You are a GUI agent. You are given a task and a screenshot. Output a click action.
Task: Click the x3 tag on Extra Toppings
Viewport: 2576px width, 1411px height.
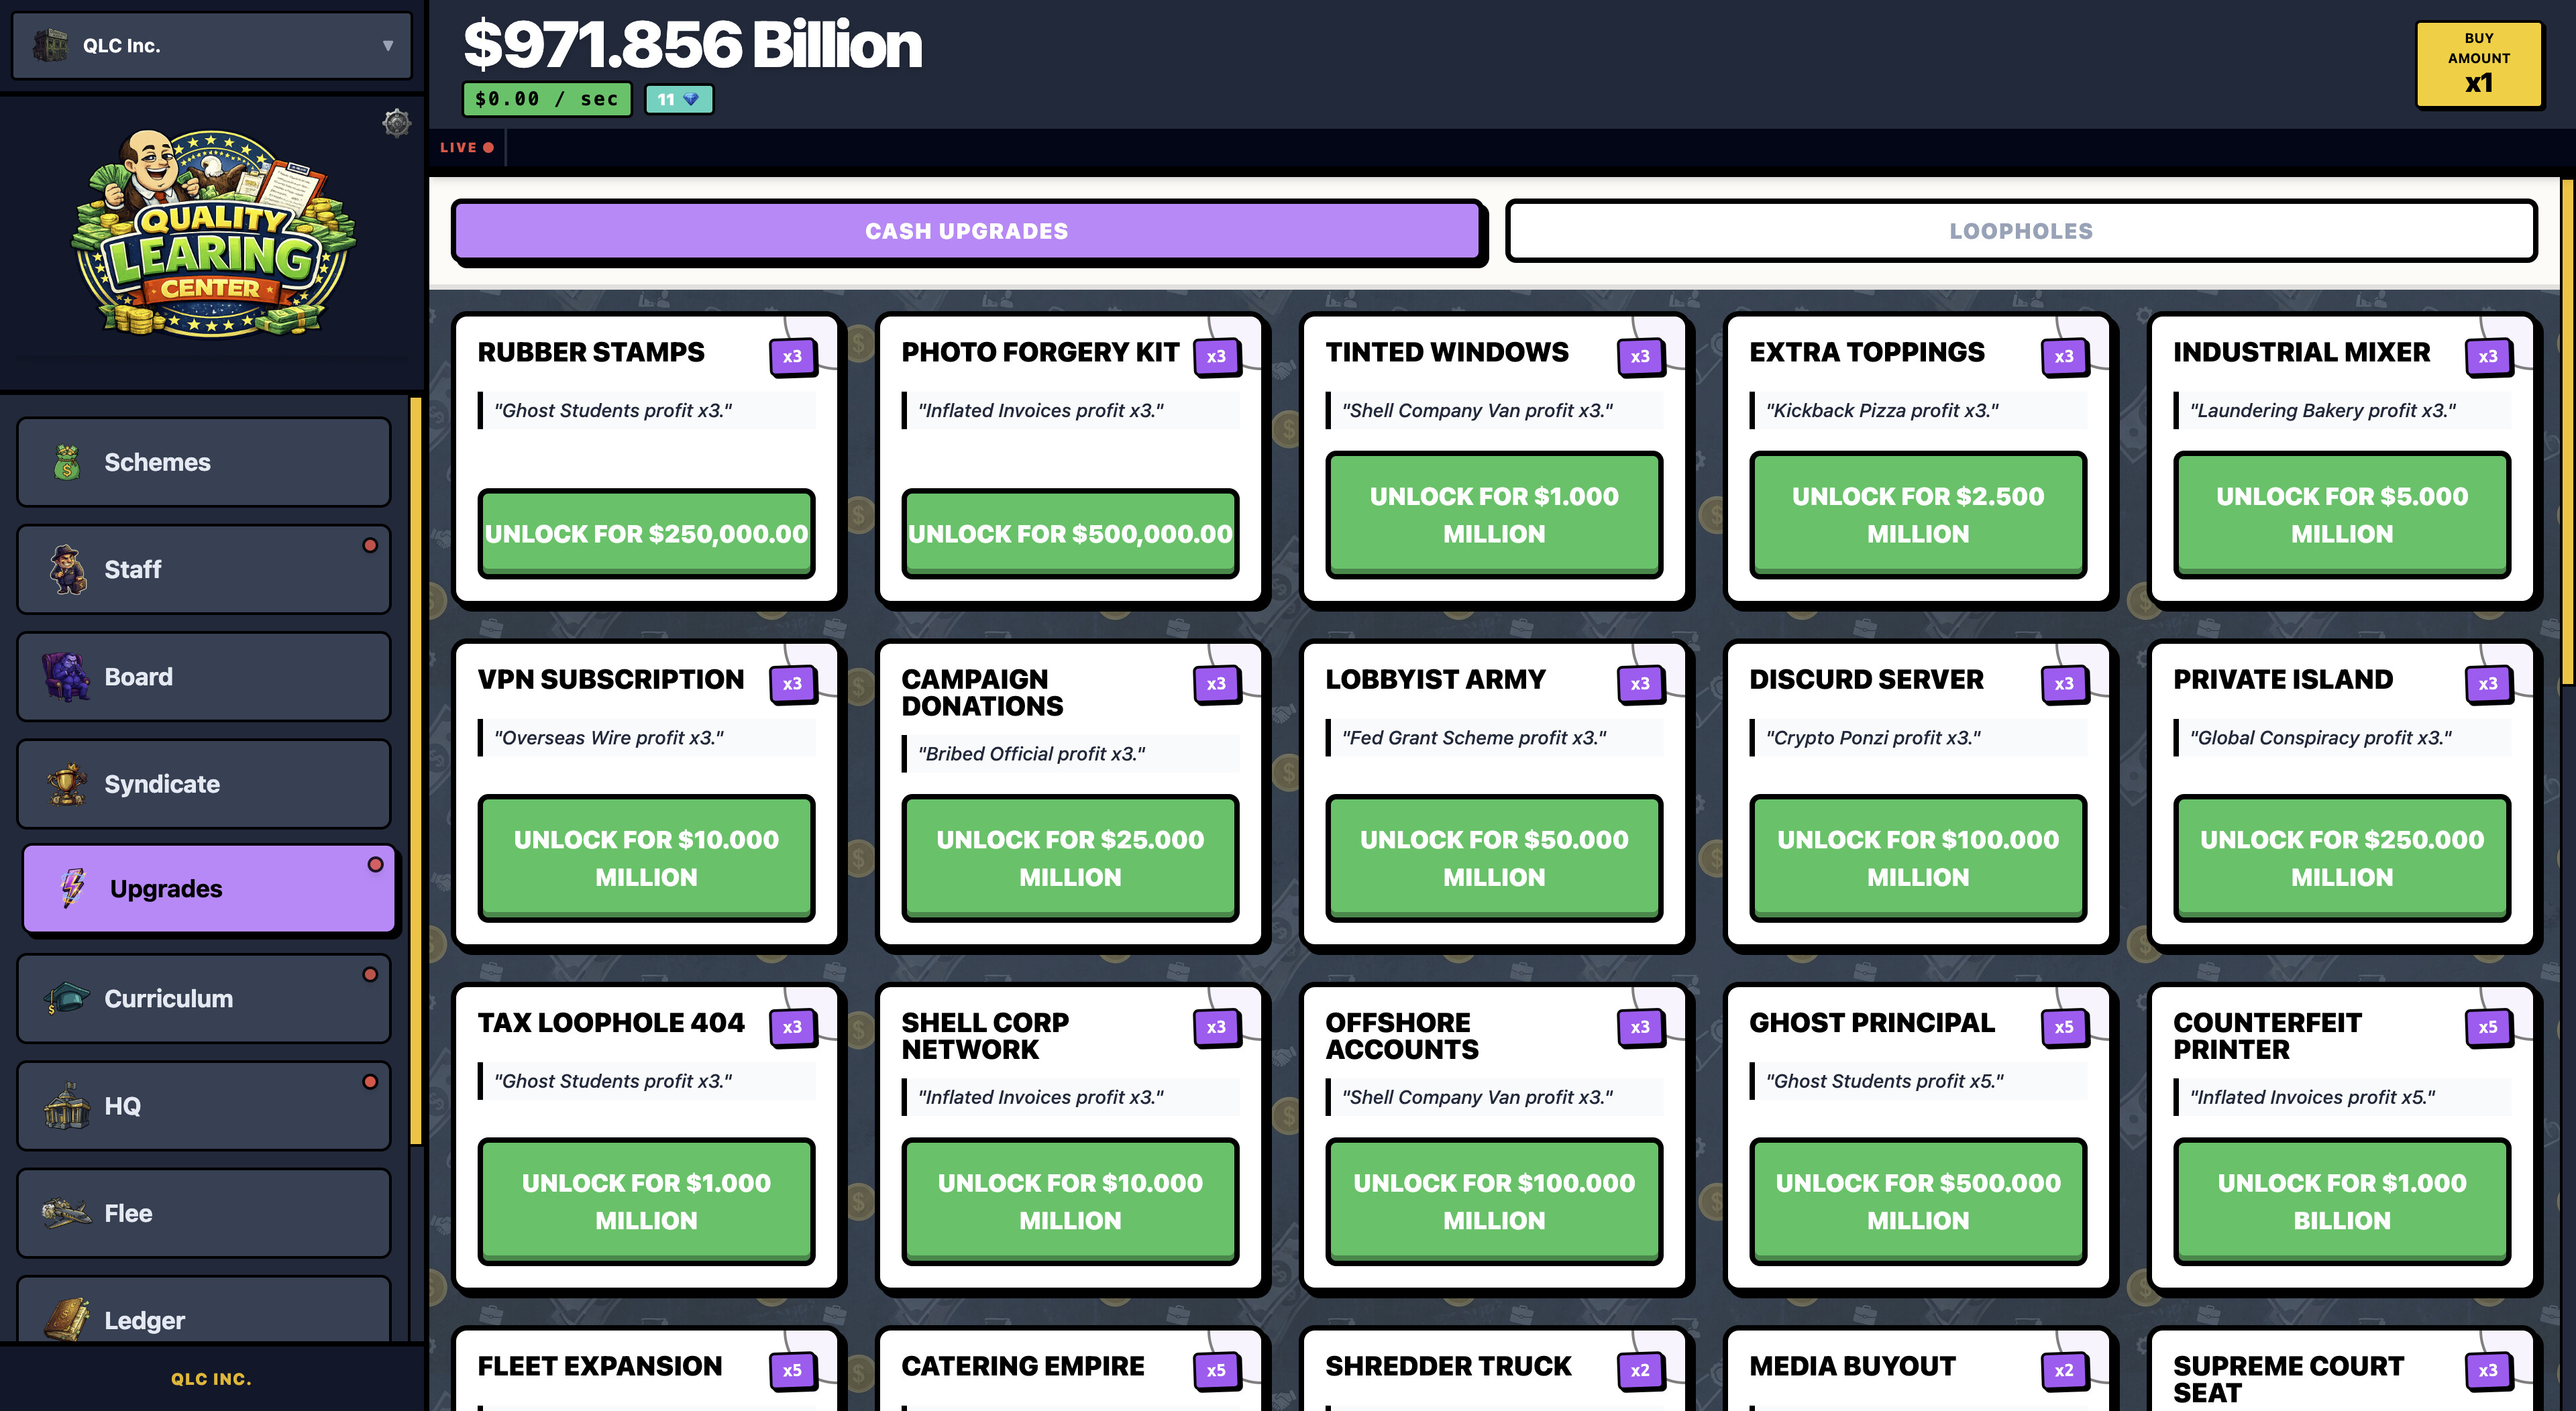pyautogui.click(x=2065, y=356)
